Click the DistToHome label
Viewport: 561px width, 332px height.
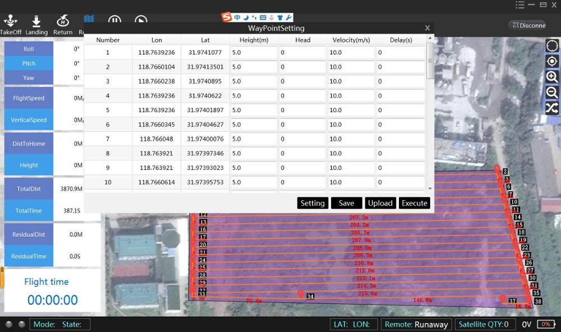tap(29, 144)
